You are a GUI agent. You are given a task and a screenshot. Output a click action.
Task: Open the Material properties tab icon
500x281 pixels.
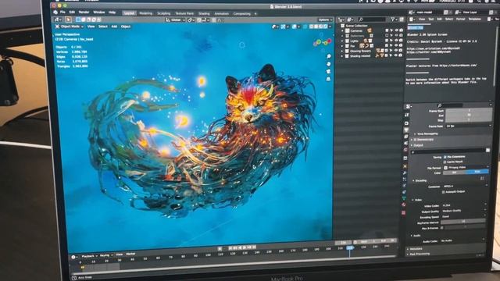tap(404, 205)
